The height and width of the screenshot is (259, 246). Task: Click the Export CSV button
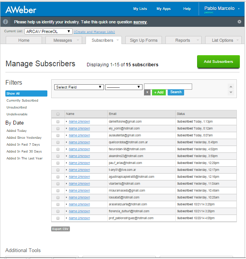(x=60, y=229)
